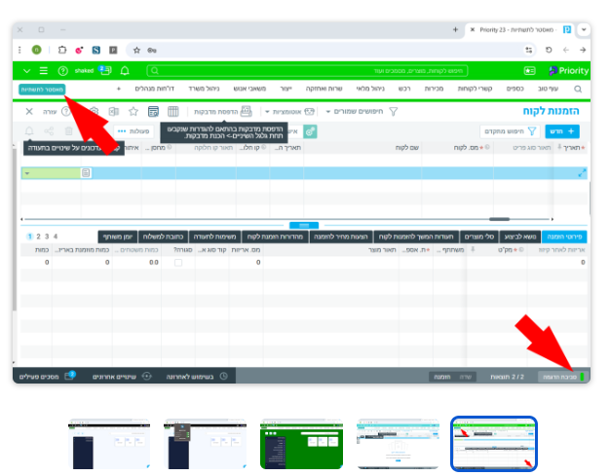Open the חיפושים שמורים dropdown
610x476 pixels.
(354, 112)
